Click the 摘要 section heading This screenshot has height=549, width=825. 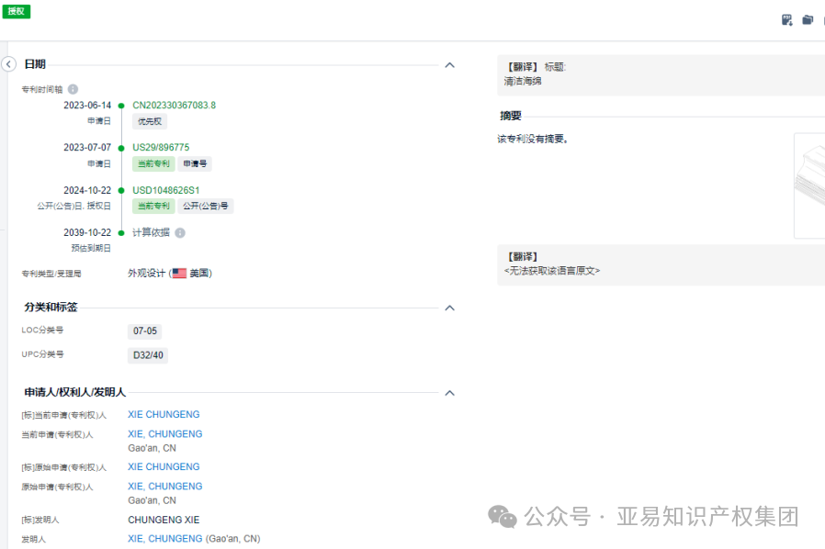tap(512, 116)
